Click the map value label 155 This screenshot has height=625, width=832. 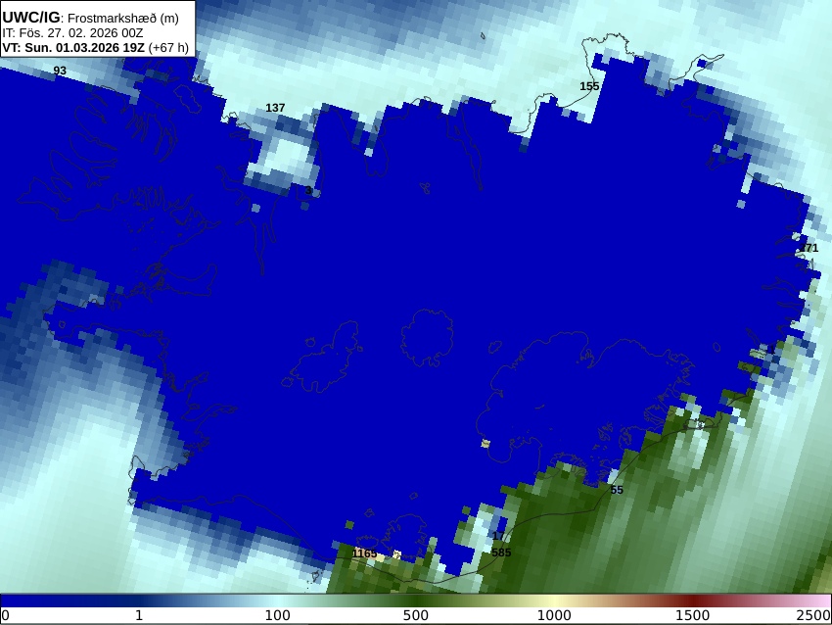coord(589,86)
